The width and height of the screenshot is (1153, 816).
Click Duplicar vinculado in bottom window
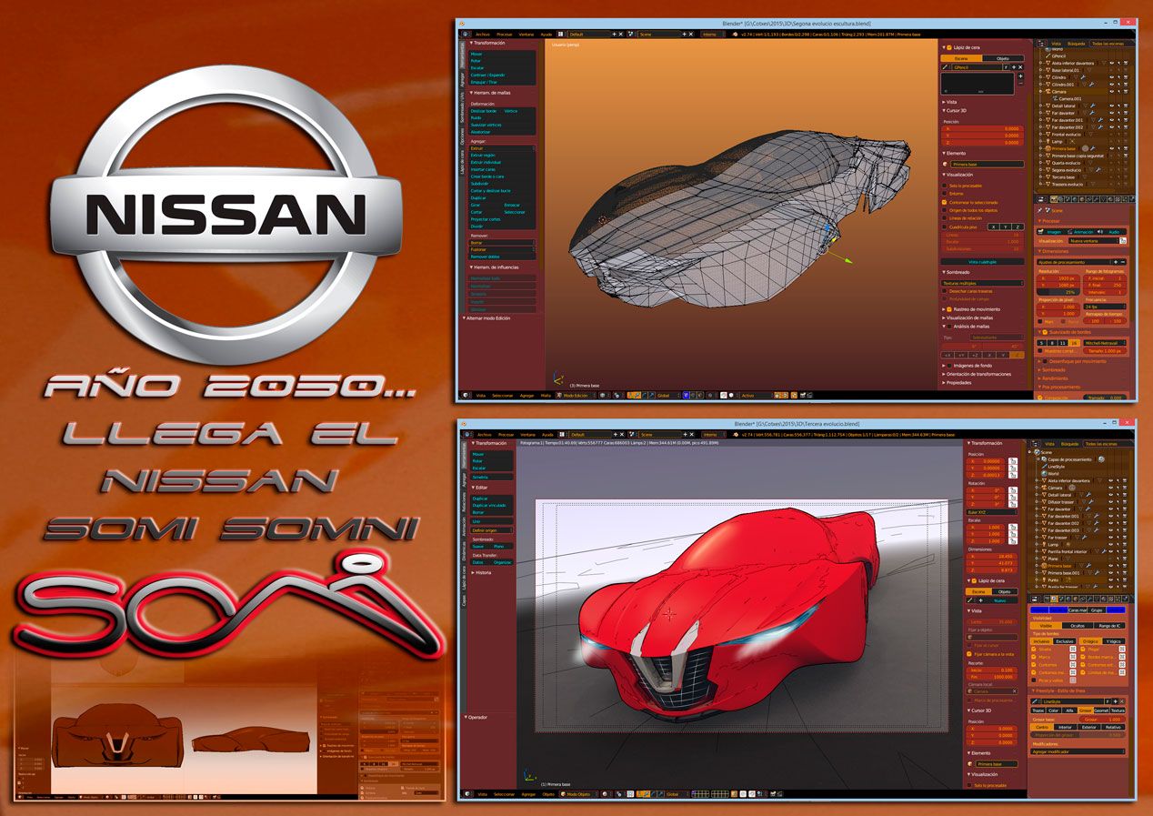coord(491,505)
